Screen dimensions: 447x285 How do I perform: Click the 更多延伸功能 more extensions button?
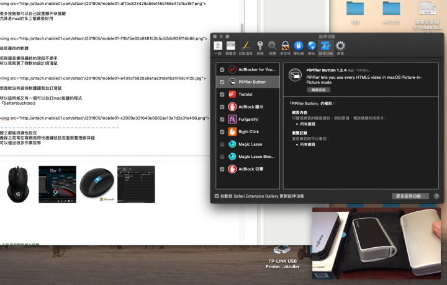pyautogui.click(x=410, y=196)
